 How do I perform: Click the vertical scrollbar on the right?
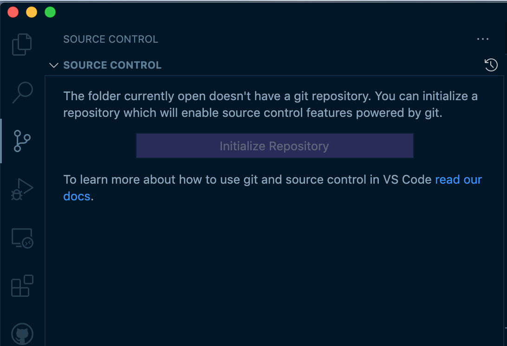(504, 186)
